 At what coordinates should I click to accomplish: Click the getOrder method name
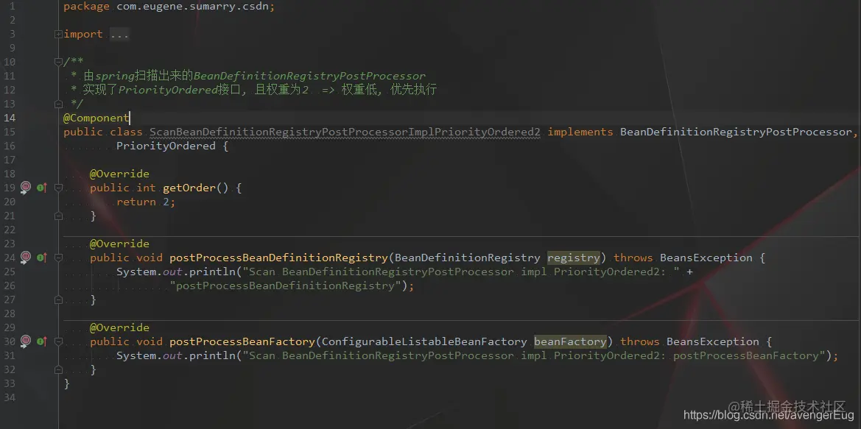coord(189,188)
